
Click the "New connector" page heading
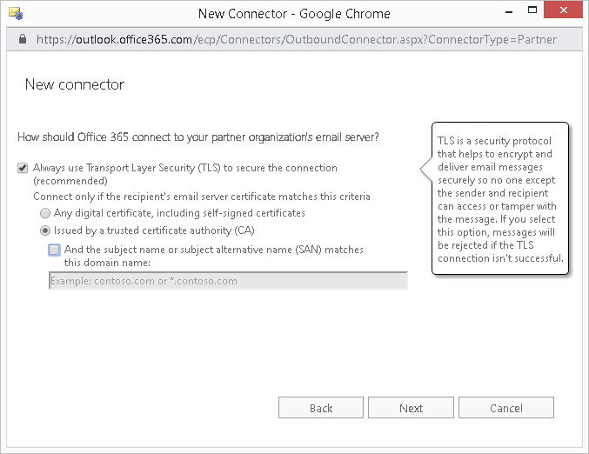pyautogui.click(x=74, y=84)
